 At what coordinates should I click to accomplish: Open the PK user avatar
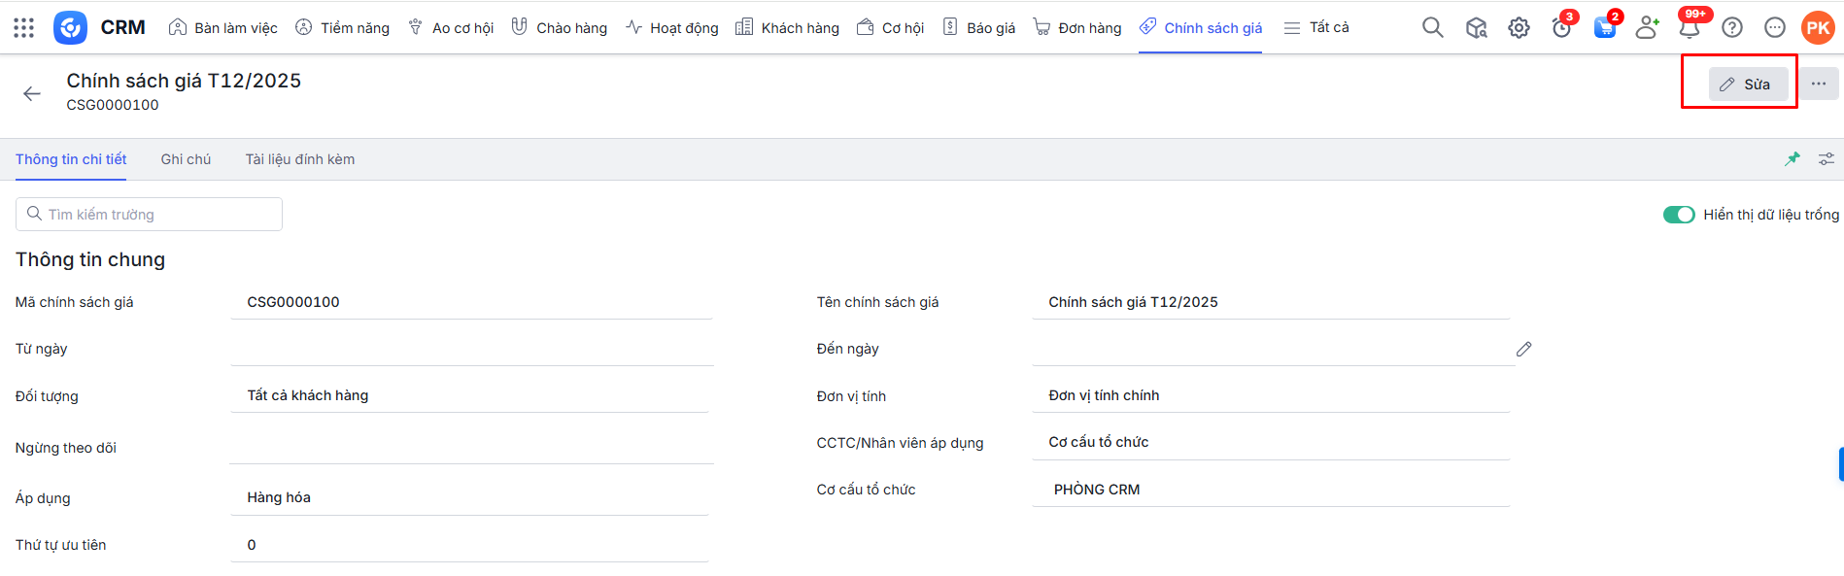1818,28
